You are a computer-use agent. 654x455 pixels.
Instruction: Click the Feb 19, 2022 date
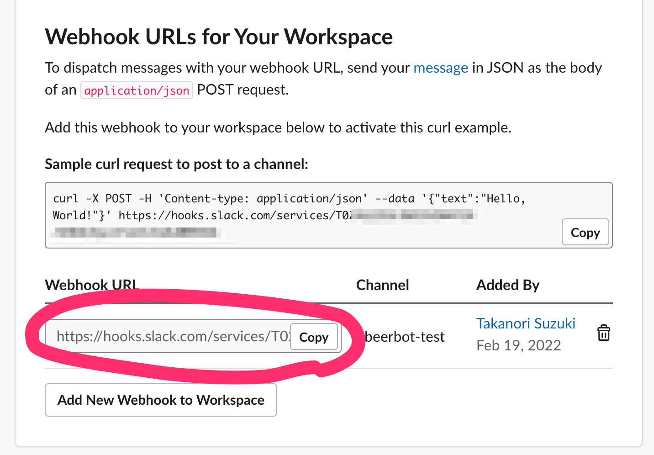coord(518,345)
